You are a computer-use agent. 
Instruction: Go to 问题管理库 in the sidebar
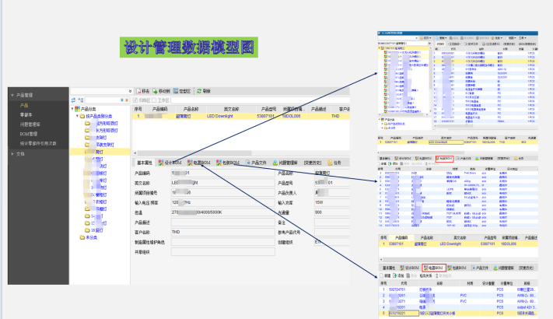(30, 124)
